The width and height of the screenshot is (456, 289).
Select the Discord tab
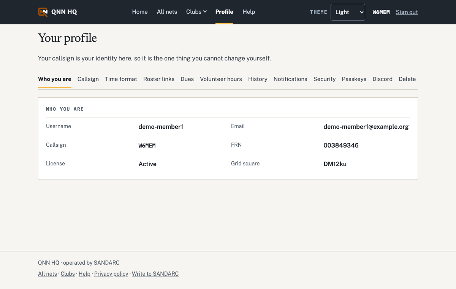382,79
